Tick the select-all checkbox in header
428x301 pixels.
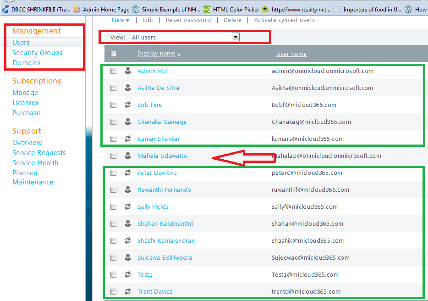(113, 54)
